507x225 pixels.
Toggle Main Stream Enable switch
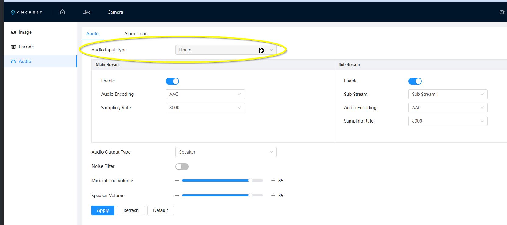click(172, 81)
